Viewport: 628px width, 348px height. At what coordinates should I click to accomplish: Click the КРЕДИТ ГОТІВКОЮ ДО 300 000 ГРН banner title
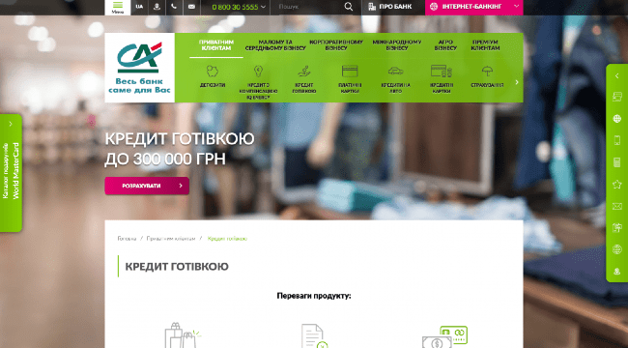180,149
